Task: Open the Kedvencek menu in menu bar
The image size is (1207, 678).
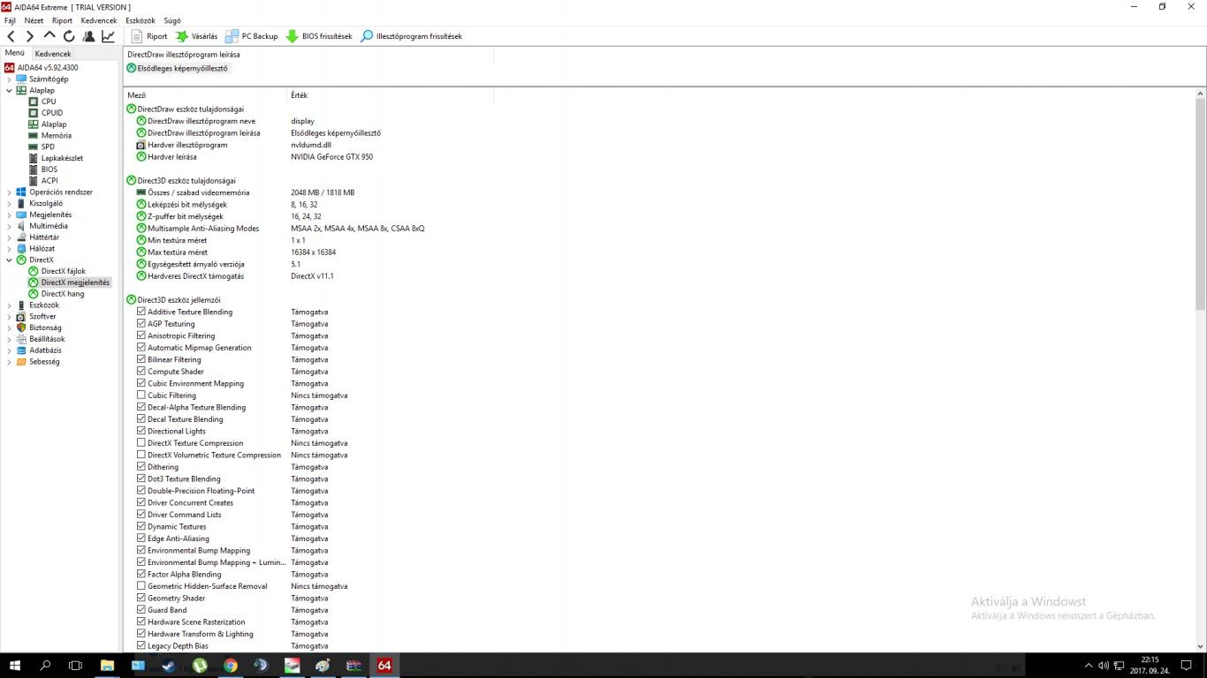Action: [99, 20]
